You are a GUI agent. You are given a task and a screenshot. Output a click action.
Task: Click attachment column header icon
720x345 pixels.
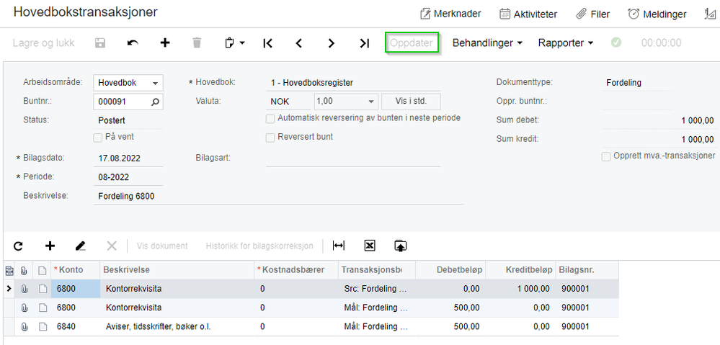[25, 271]
